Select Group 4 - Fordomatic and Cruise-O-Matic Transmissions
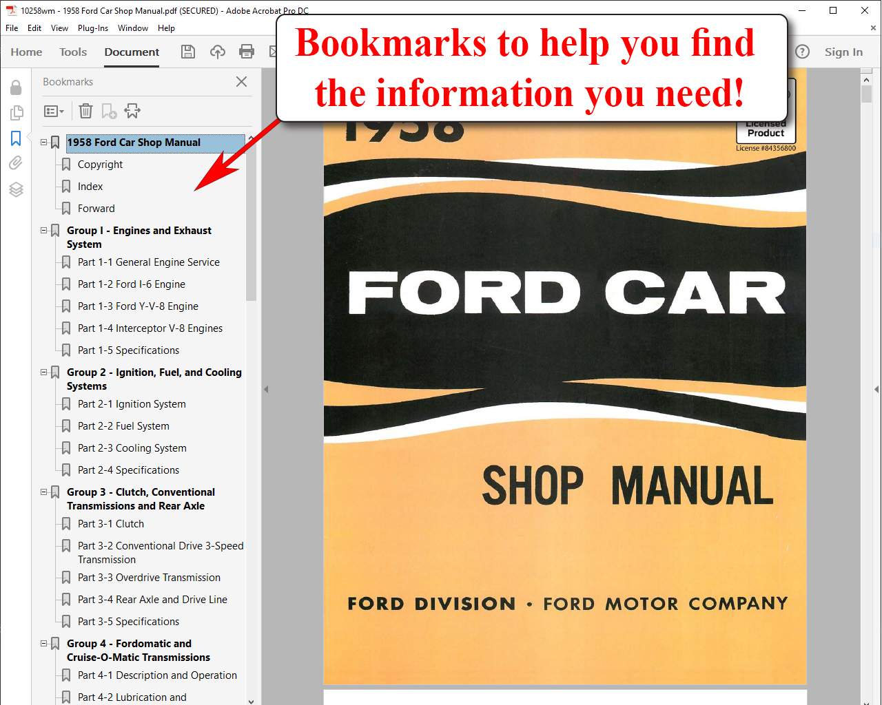Viewport: 882px width, 705px height. [x=139, y=651]
